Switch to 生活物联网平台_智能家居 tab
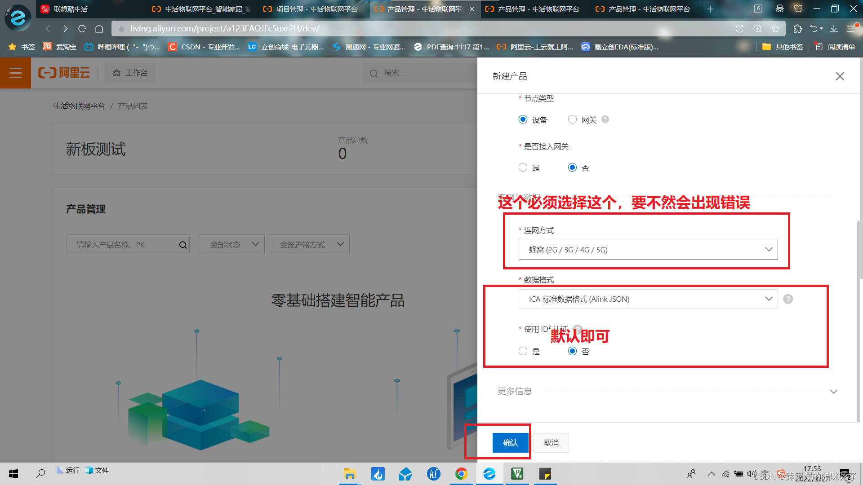The height and width of the screenshot is (485, 863). tap(202, 9)
